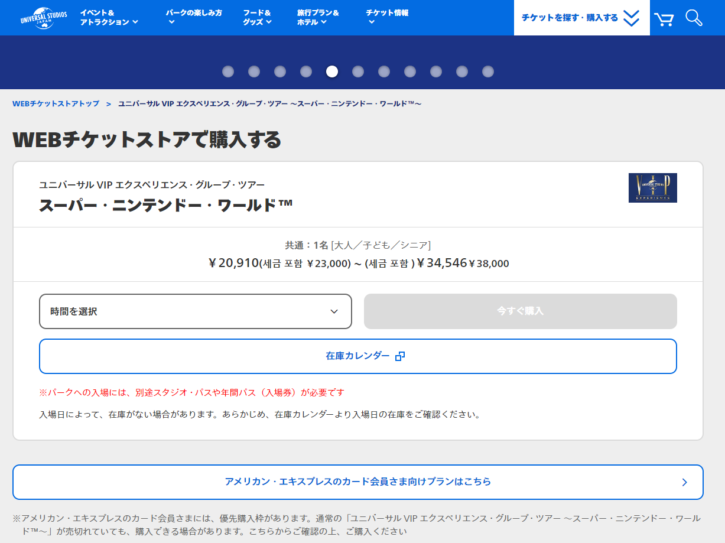Click the ¥34,546 price text
The image size is (725, 543).
(442, 263)
